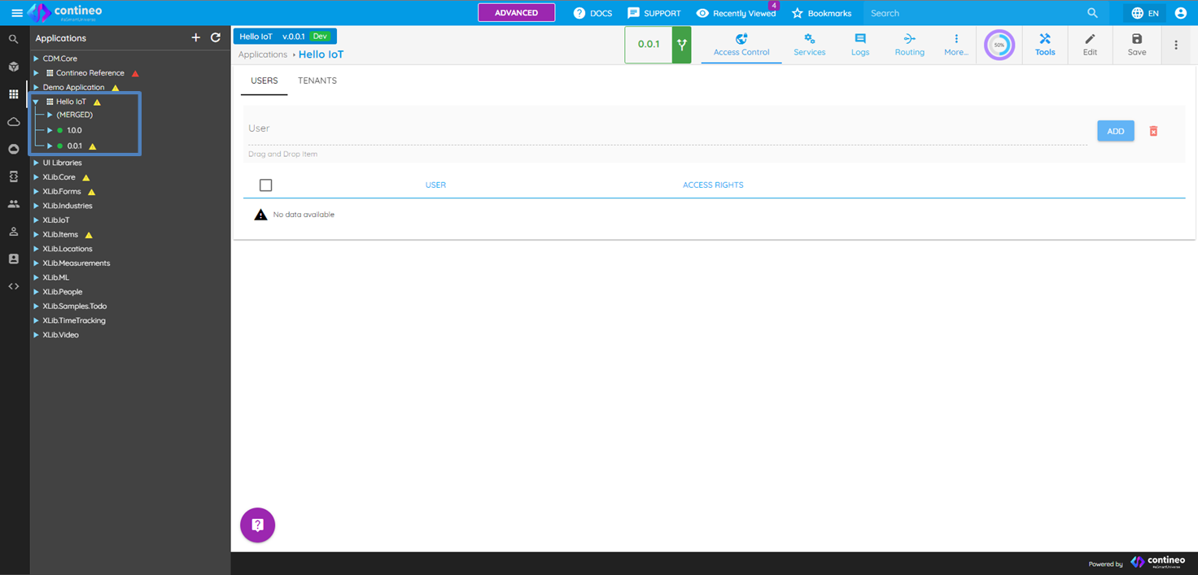Open the EN language selector
The width and height of the screenshot is (1198, 575).
coord(1144,13)
